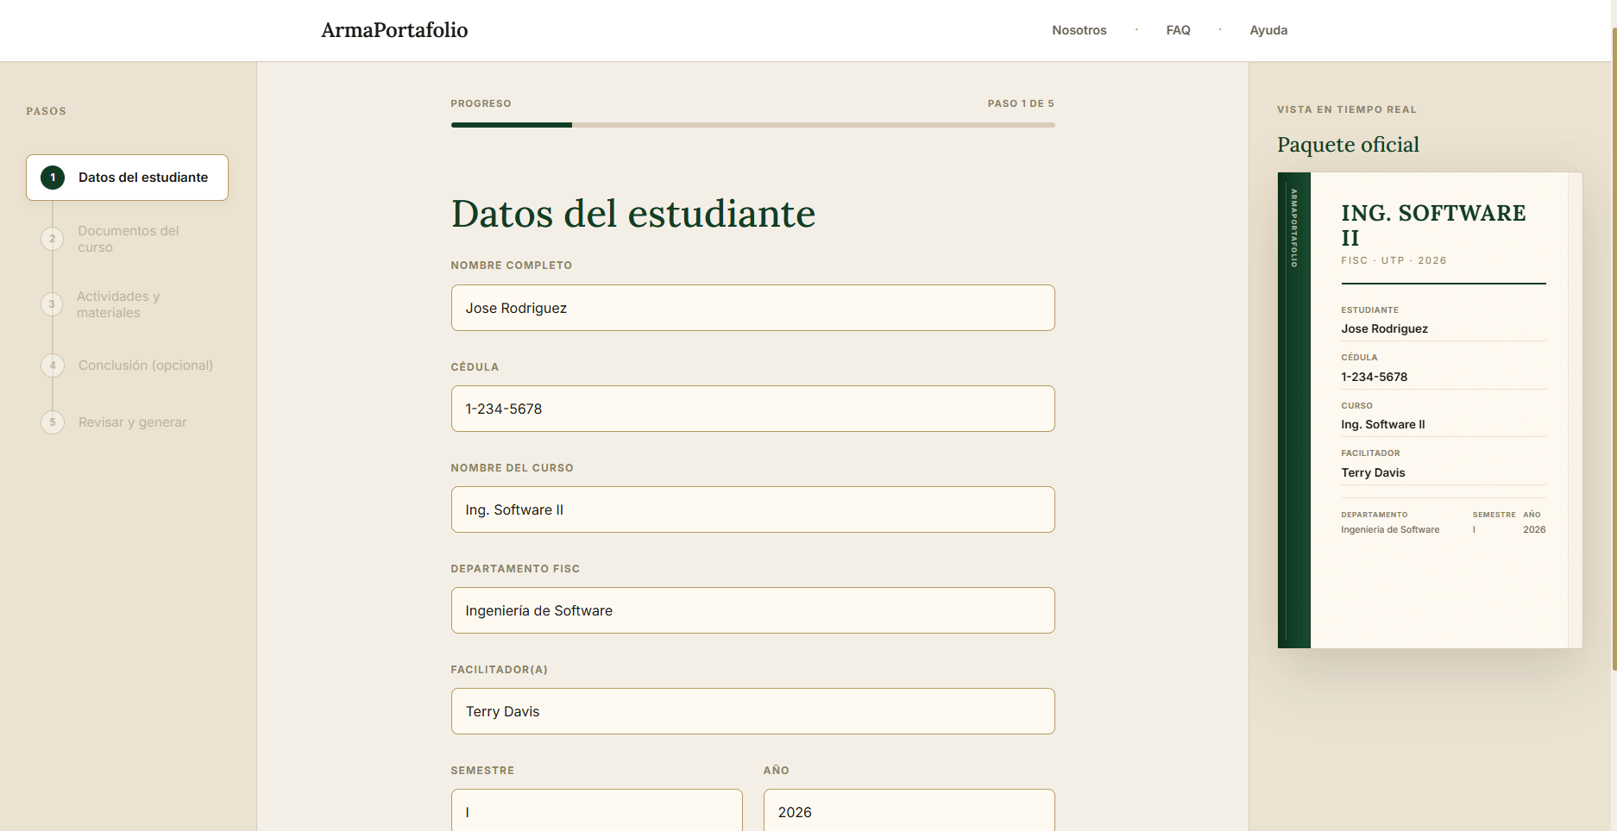
Task: Click the Facilitador(a) input field
Action: 752,711
